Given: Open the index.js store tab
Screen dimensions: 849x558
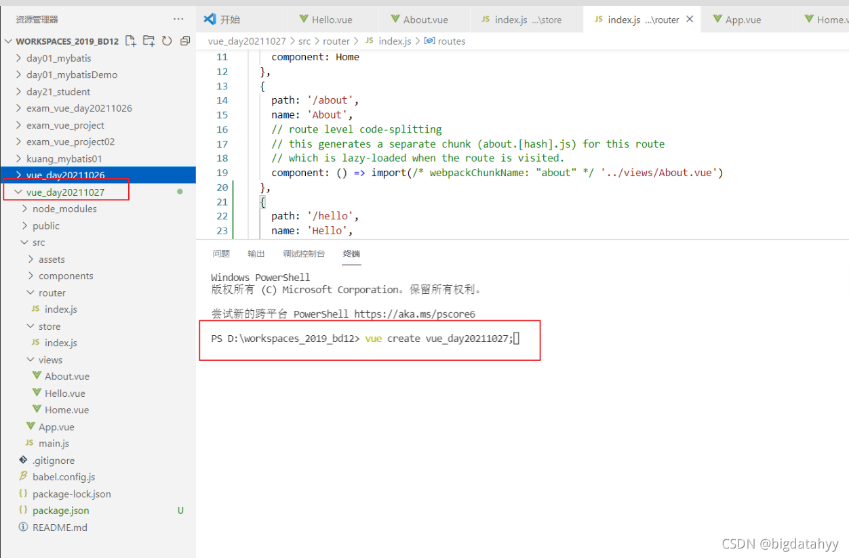Looking at the screenshot, I should click(526, 20).
